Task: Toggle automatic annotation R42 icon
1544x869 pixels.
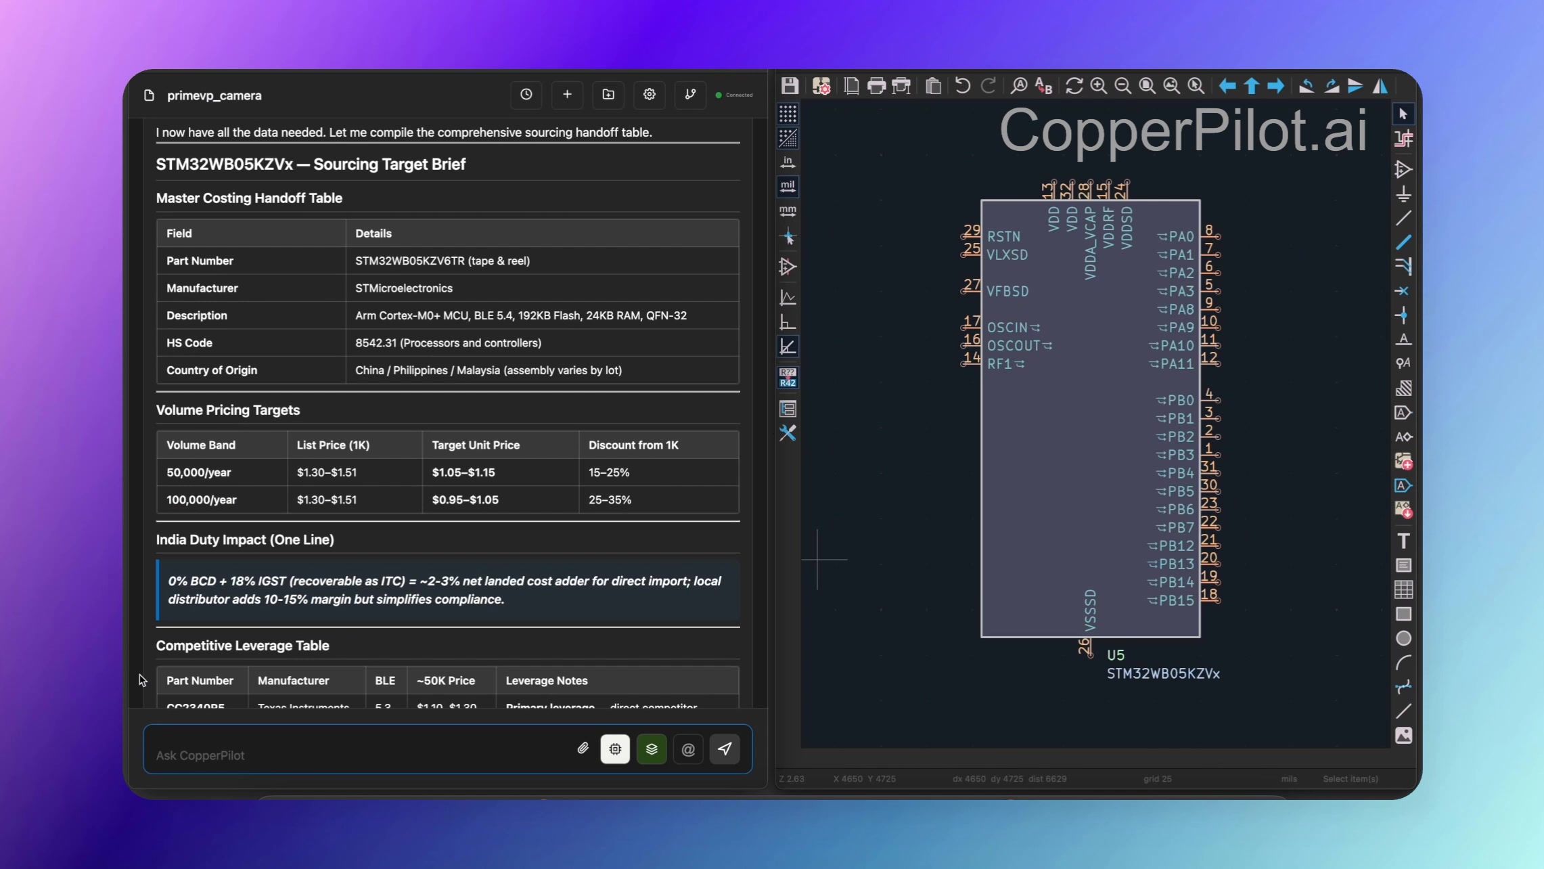Action: (x=788, y=378)
